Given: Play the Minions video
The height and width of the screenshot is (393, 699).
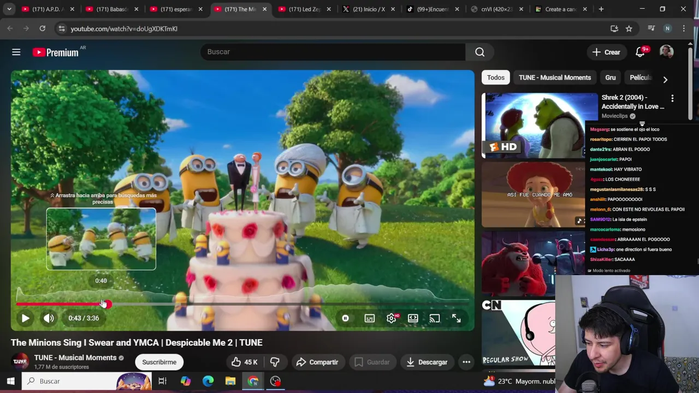Looking at the screenshot, I should point(25,318).
